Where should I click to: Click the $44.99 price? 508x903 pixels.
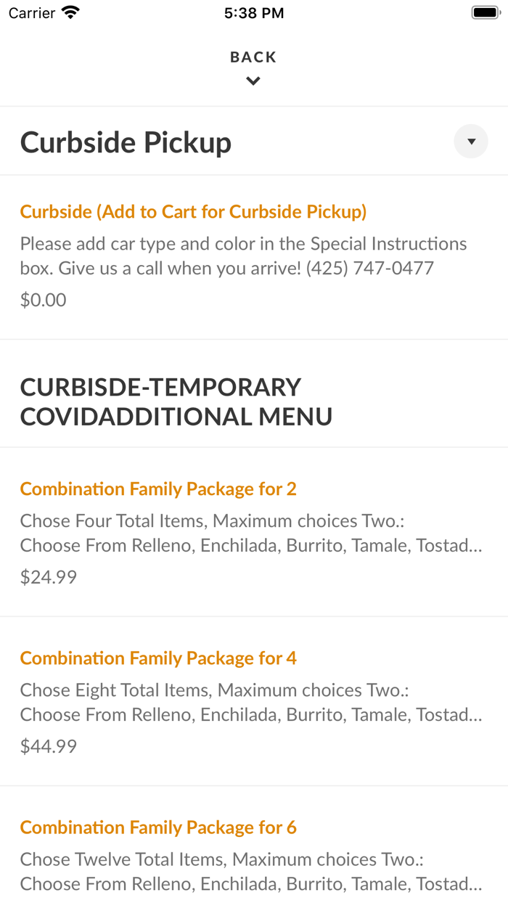(x=48, y=746)
